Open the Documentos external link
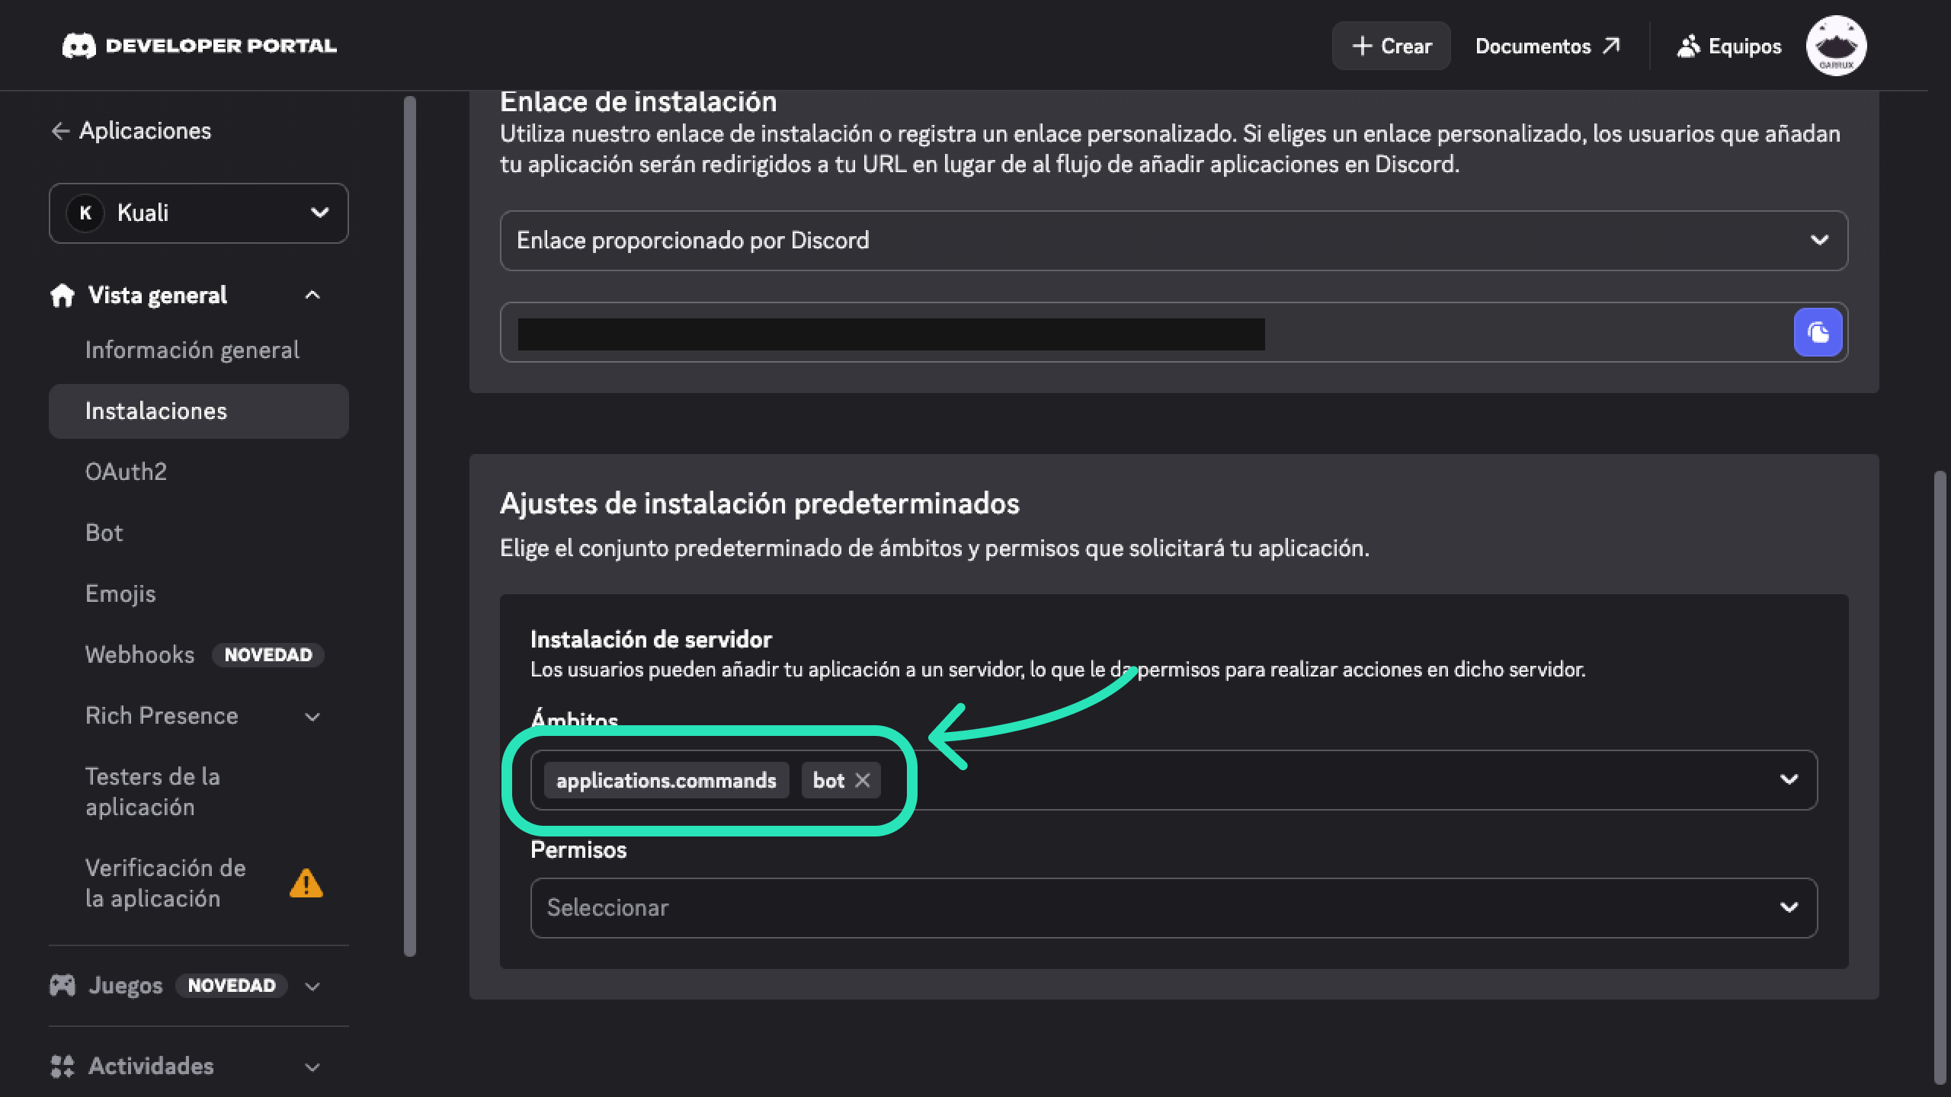Image resolution: width=1951 pixels, height=1097 pixels. click(x=1547, y=46)
